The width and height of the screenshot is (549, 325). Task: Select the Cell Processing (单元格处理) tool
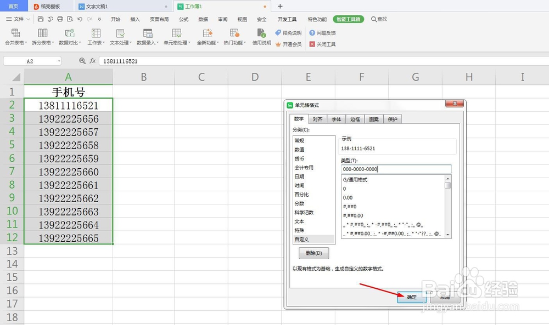pos(176,37)
